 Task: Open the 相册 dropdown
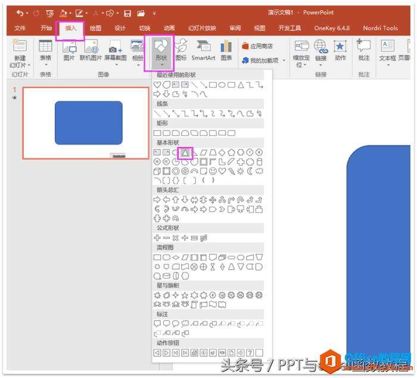(x=138, y=52)
